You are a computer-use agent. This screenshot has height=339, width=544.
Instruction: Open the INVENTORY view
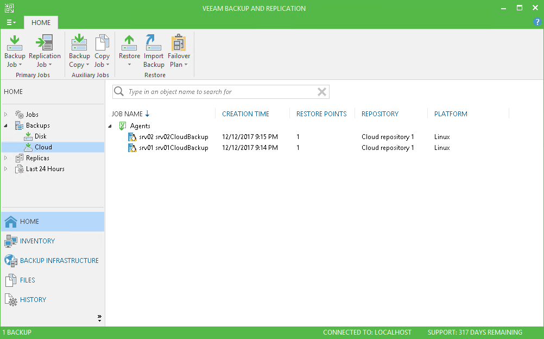pos(53,241)
